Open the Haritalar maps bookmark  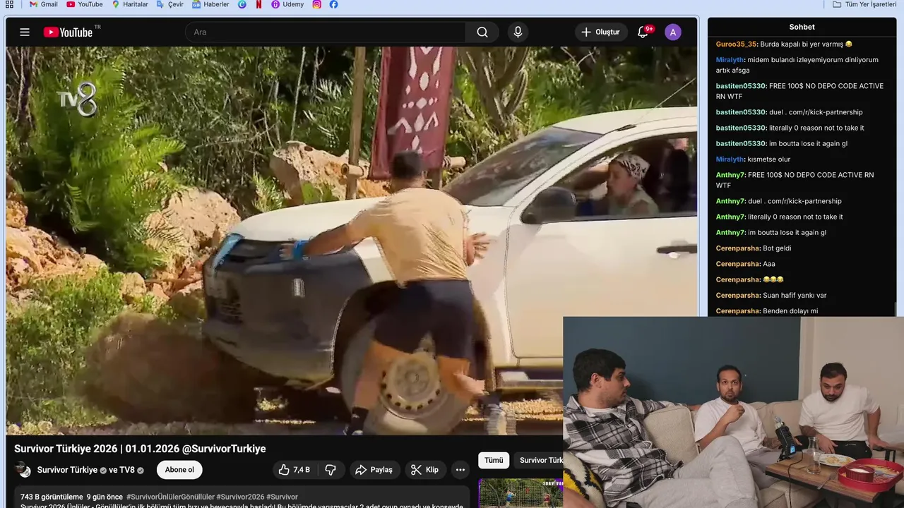[x=130, y=4]
